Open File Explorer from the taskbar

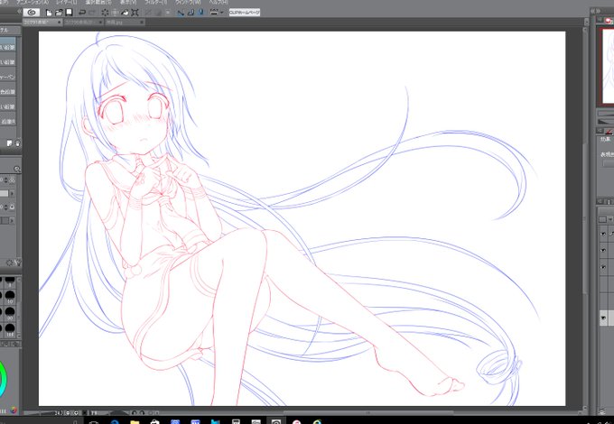click(x=135, y=421)
